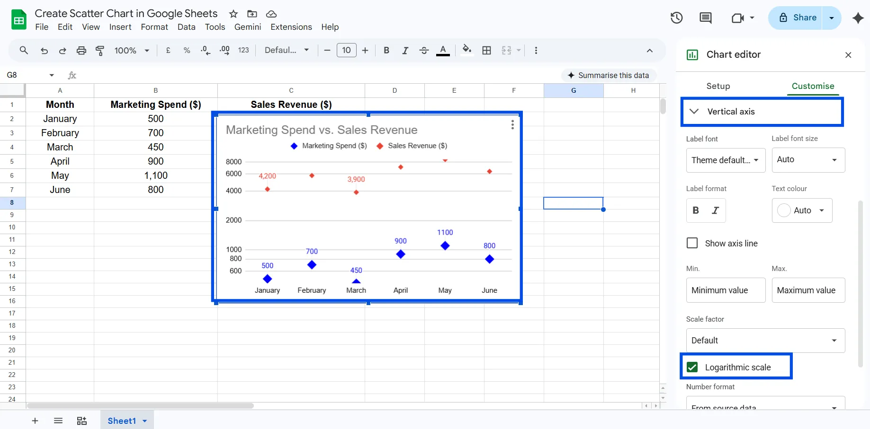Show all sheets list
This screenshot has width=870, height=429.
tap(58, 421)
